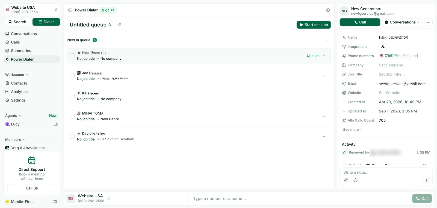Click the US flag icon at bottom bar

[71, 198]
